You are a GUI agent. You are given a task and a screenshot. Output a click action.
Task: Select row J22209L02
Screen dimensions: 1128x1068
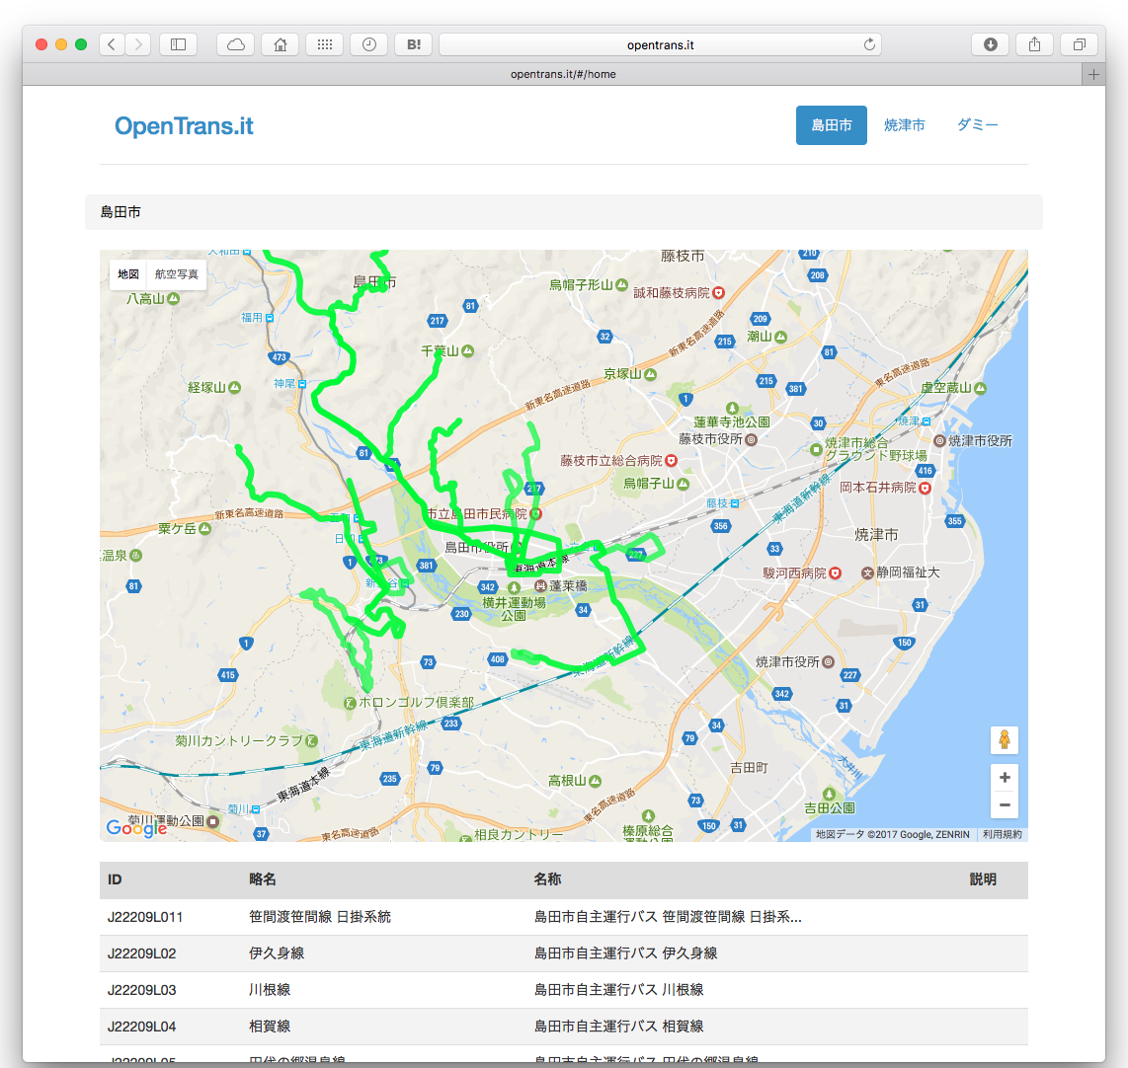point(564,954)
